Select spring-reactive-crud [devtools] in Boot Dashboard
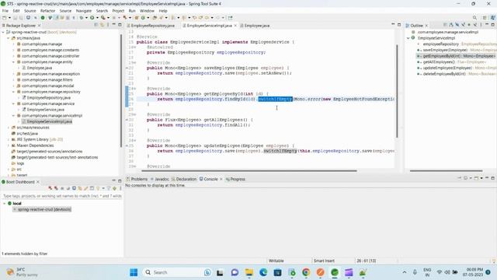The height and width of the screenshot is (280, 497). pos(44,209)
